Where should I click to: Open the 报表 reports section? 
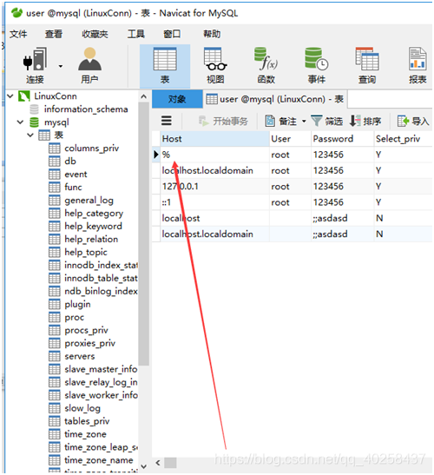[418, 65]
